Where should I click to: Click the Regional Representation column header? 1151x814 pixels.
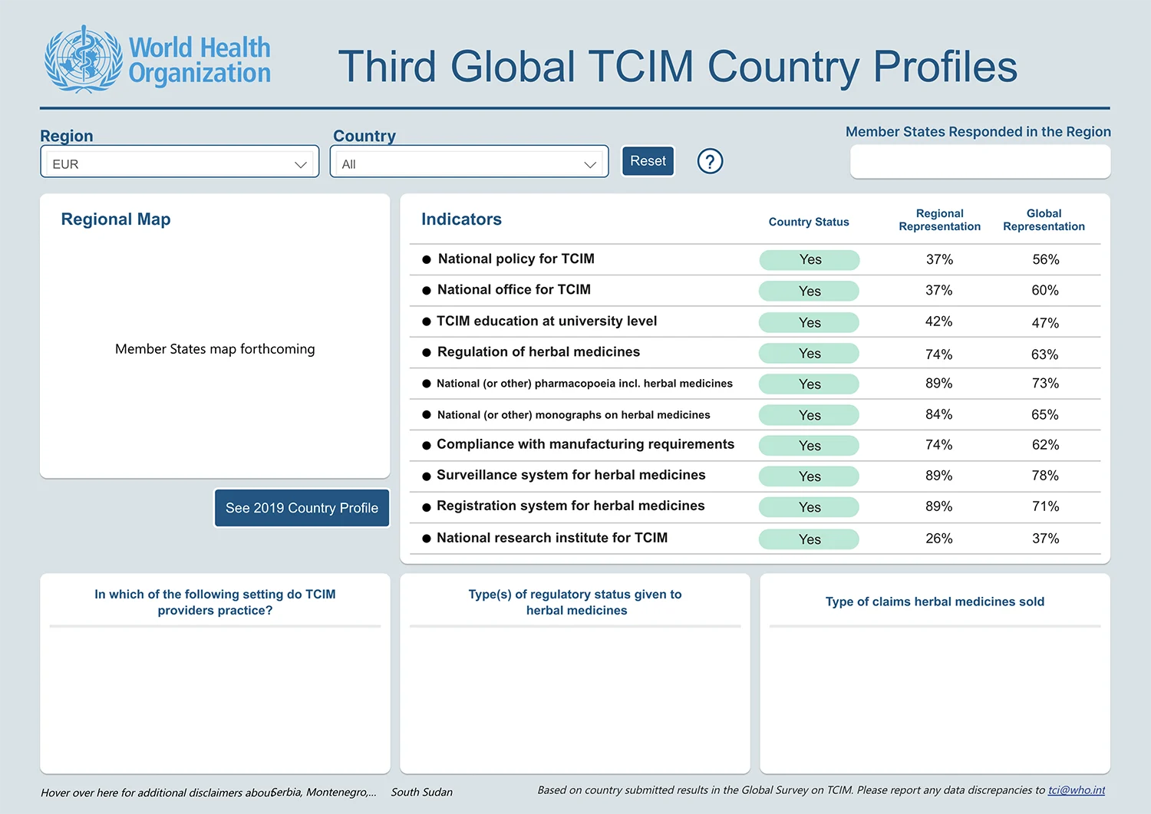click(940, 220)
